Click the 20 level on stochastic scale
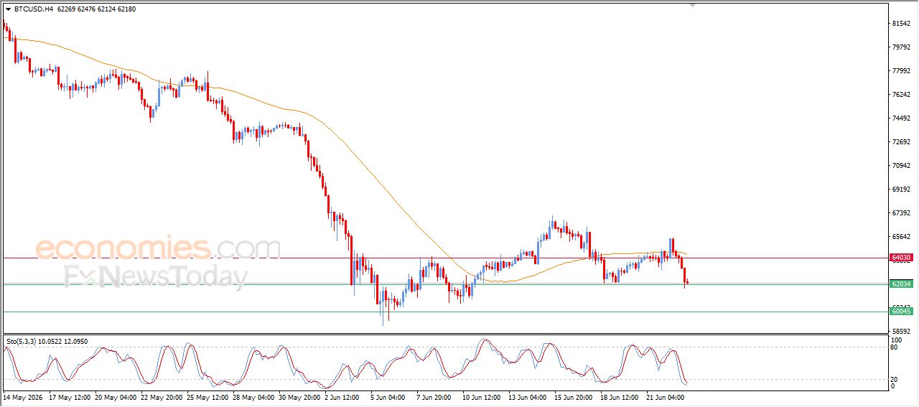The height and width of the screenshot is (407, 919). click(x=895, y=379)
